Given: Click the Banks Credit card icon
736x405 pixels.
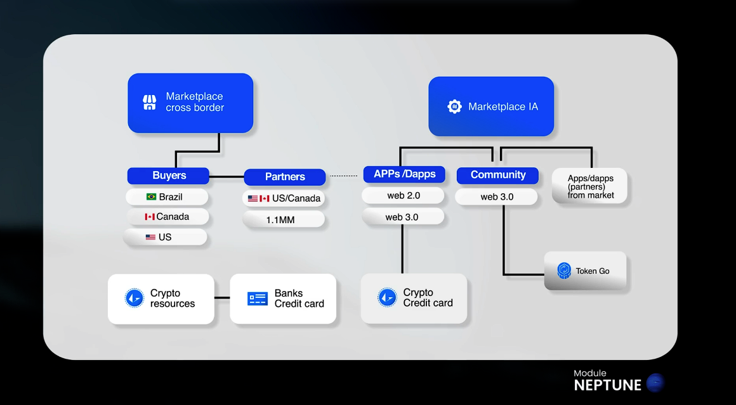Looking at the screenshot, I should pyautogui.click(x=258, y=299).
